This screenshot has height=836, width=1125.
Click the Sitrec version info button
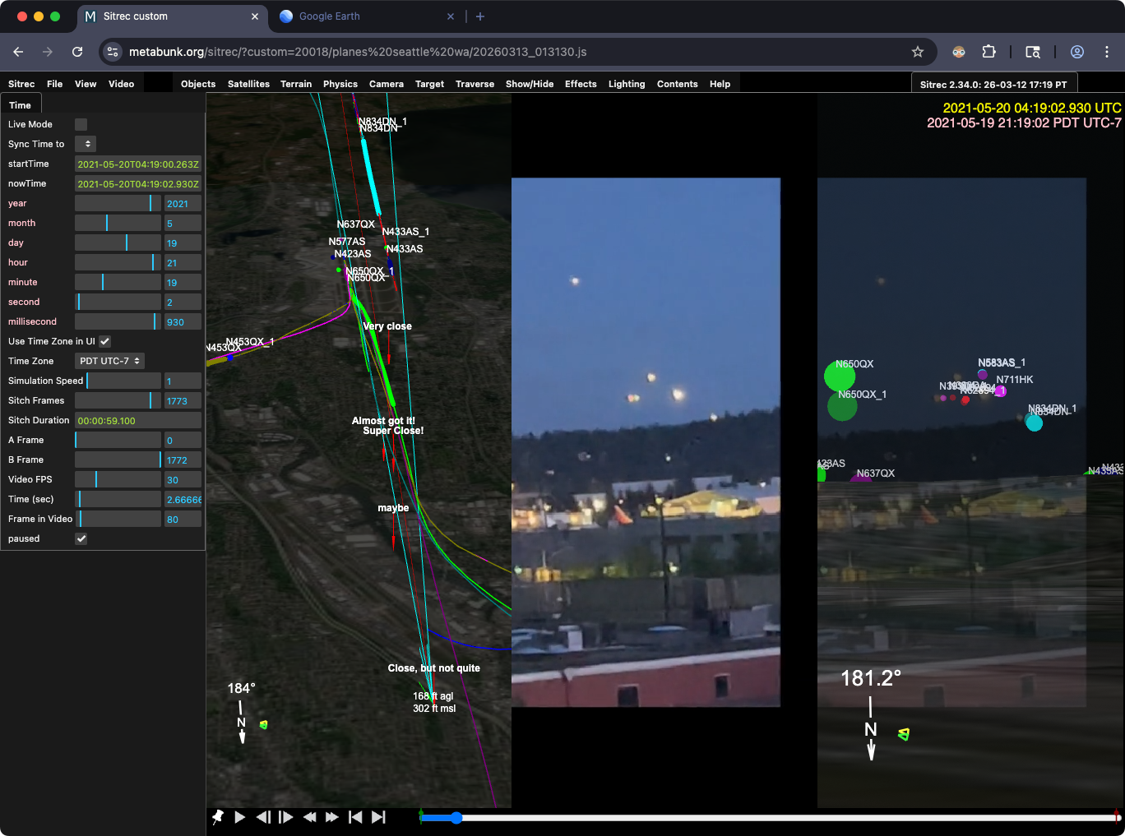[993, 84]
